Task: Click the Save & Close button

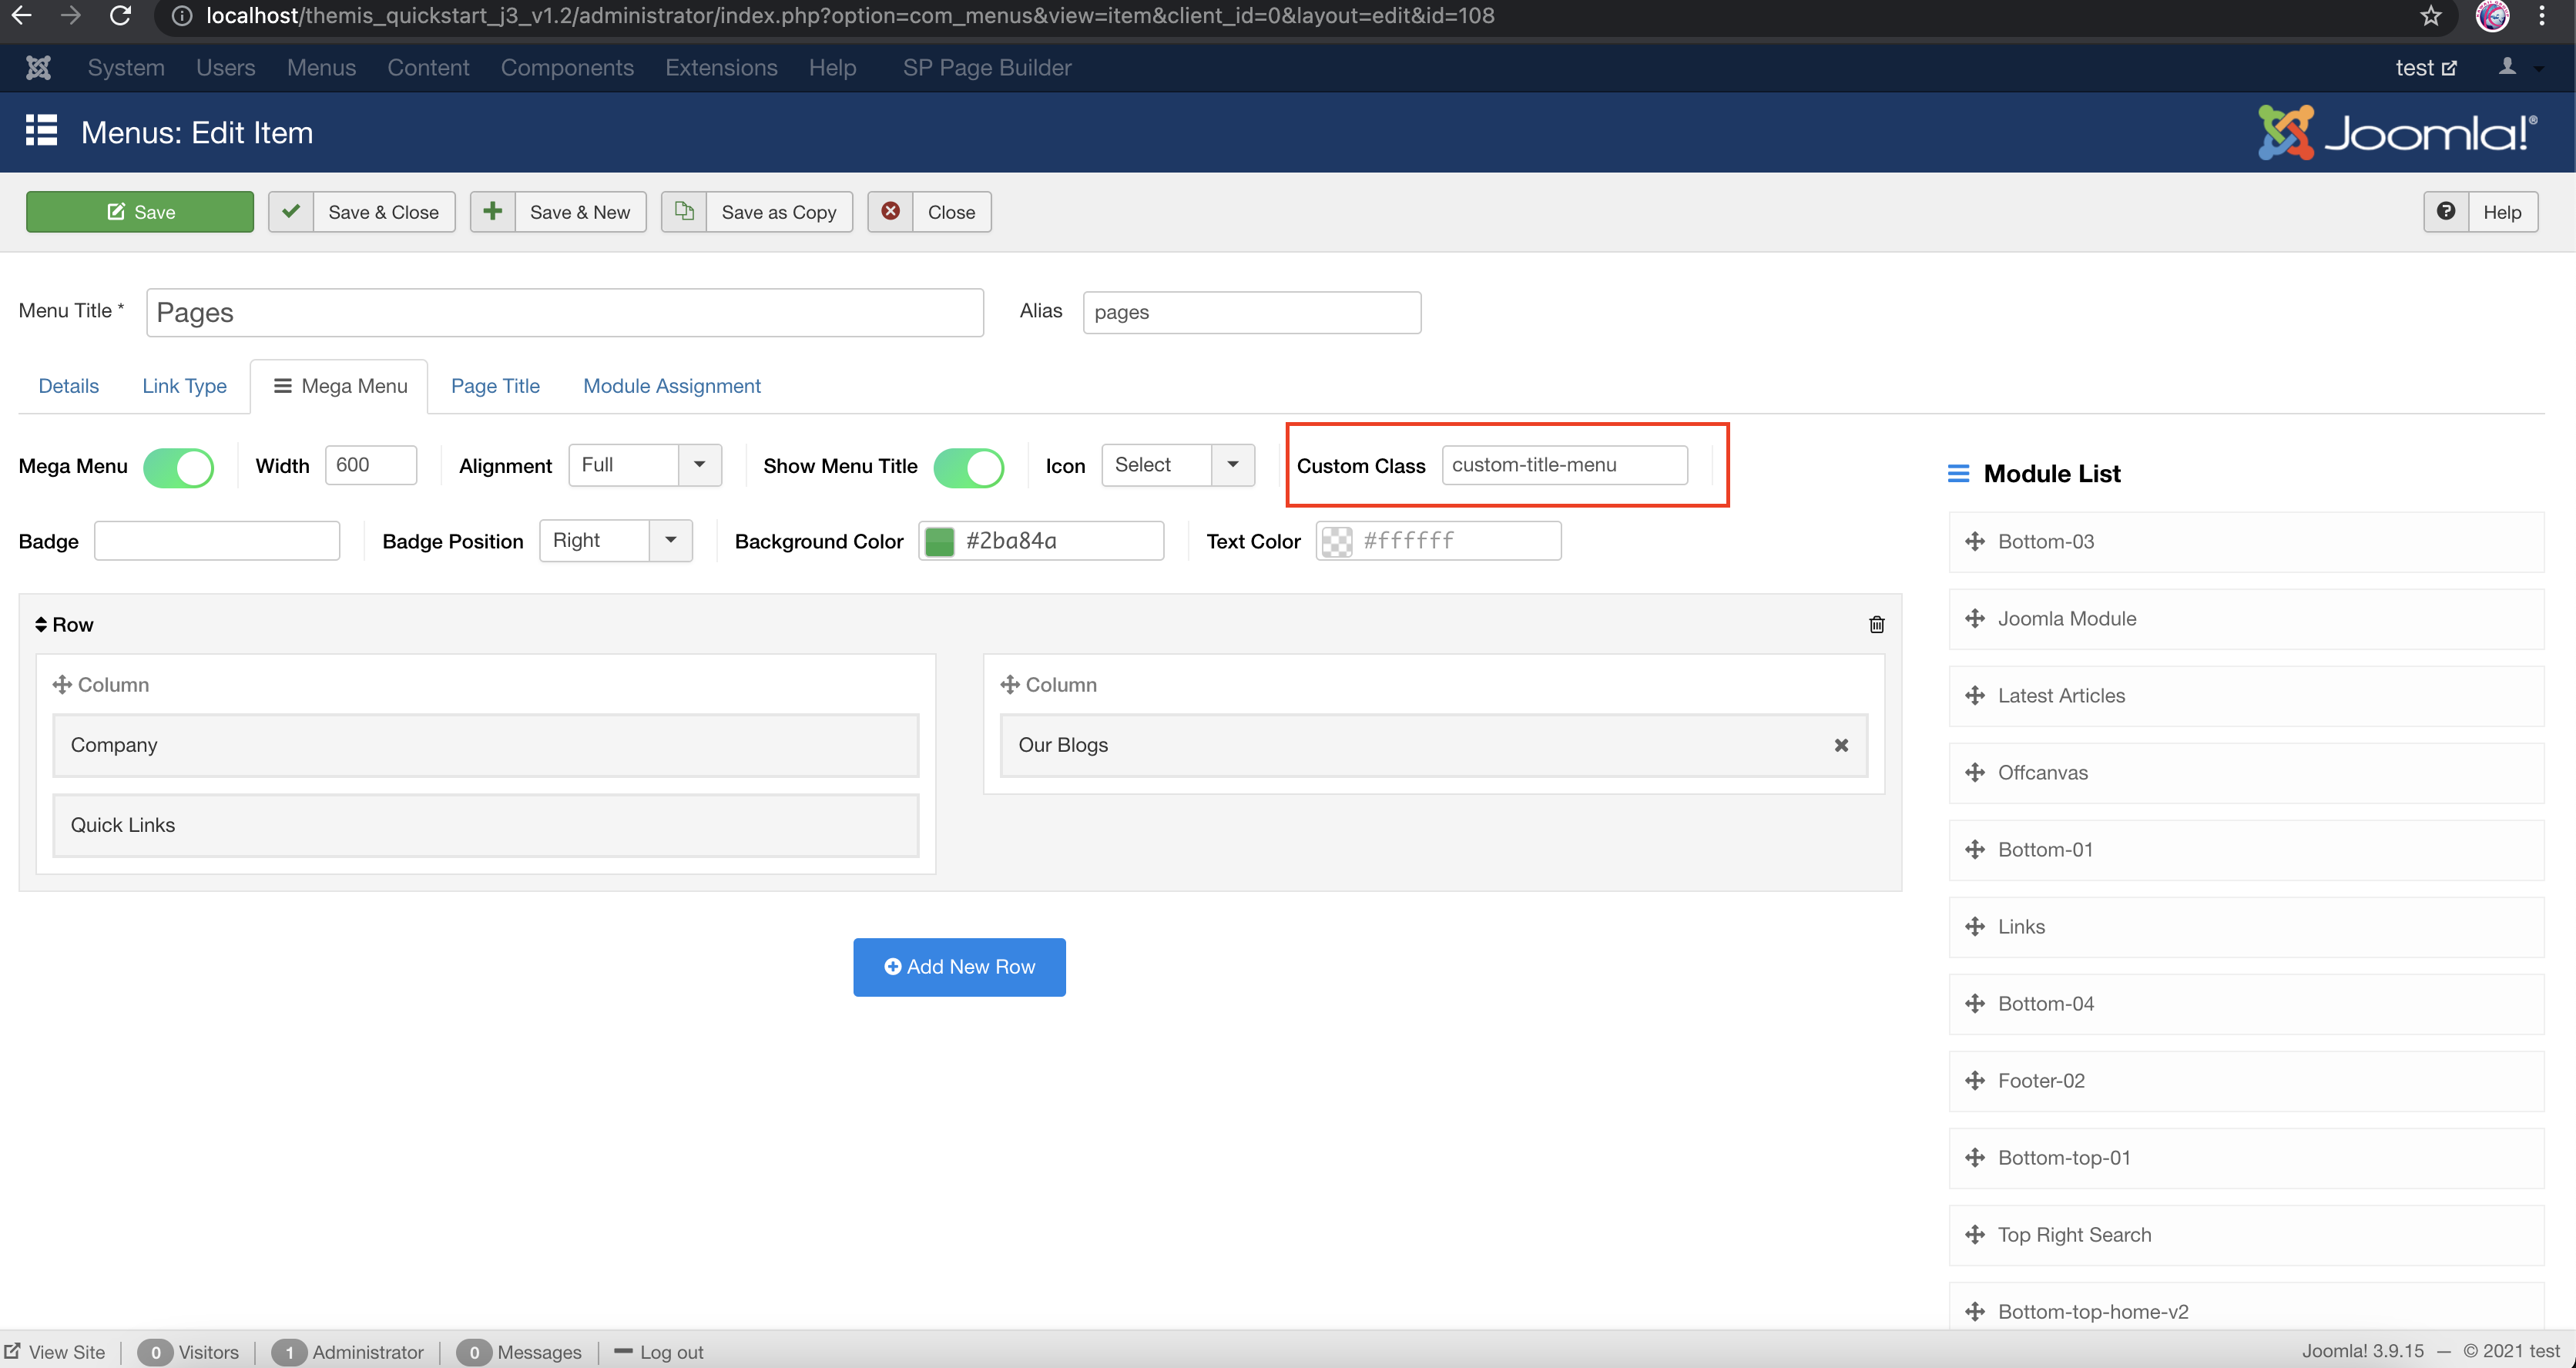Action: (361, 212)
